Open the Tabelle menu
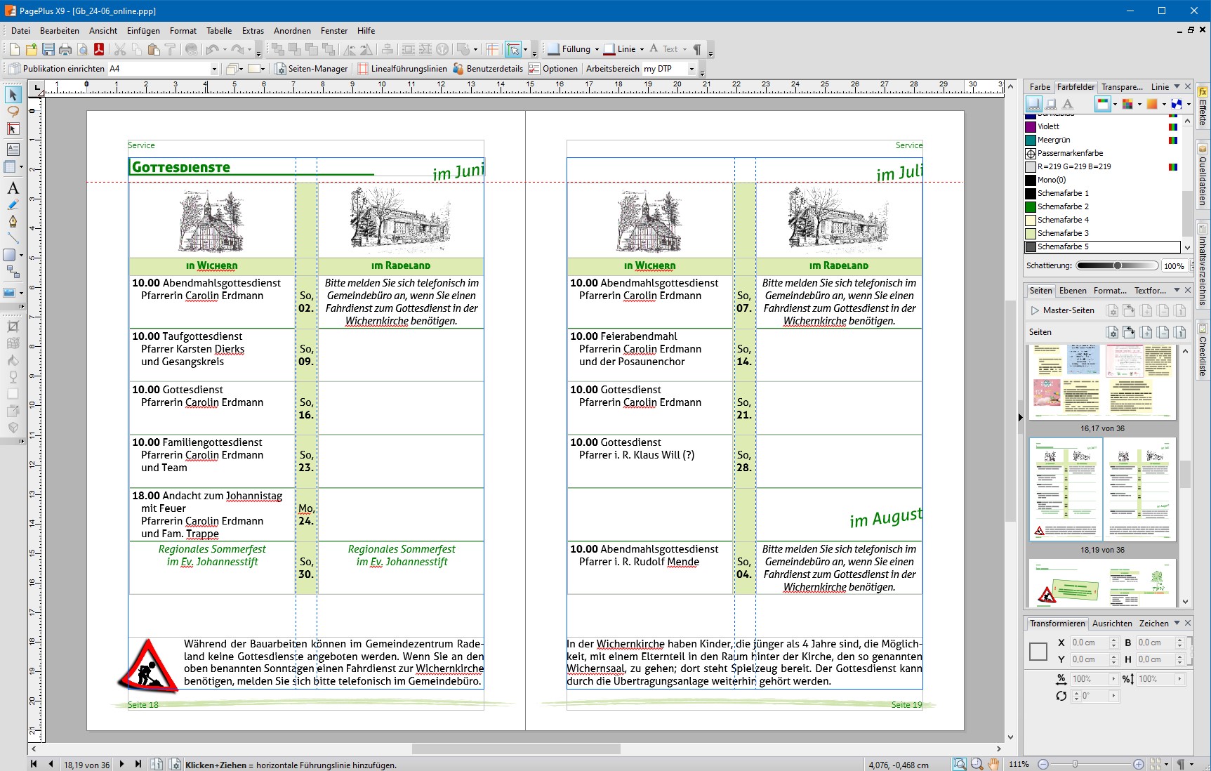1211x771 pixels. 219,31
